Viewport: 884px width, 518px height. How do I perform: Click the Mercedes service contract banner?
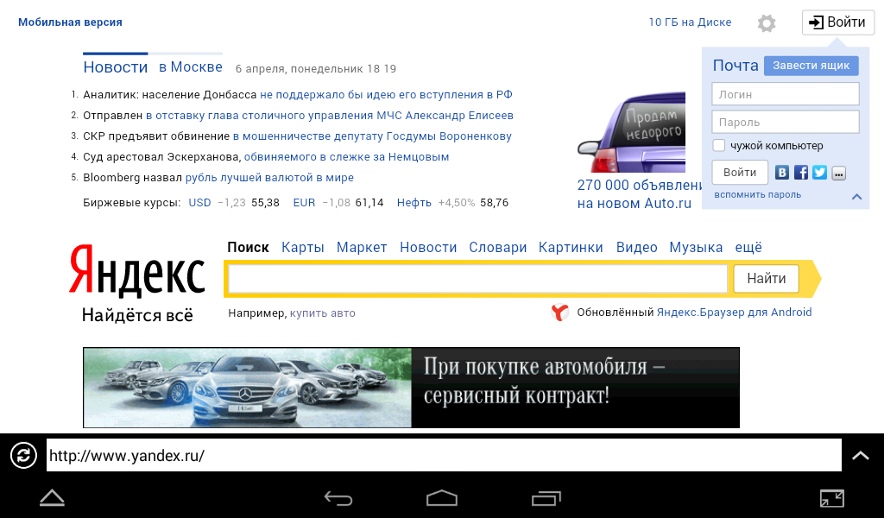411,388
